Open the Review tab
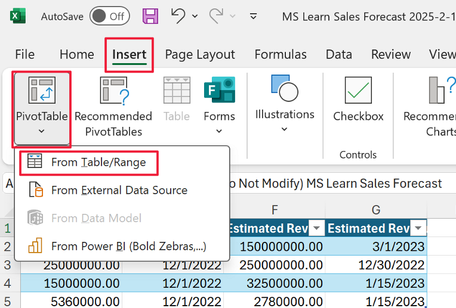456x308 pixels. click(x=391, y=54)
